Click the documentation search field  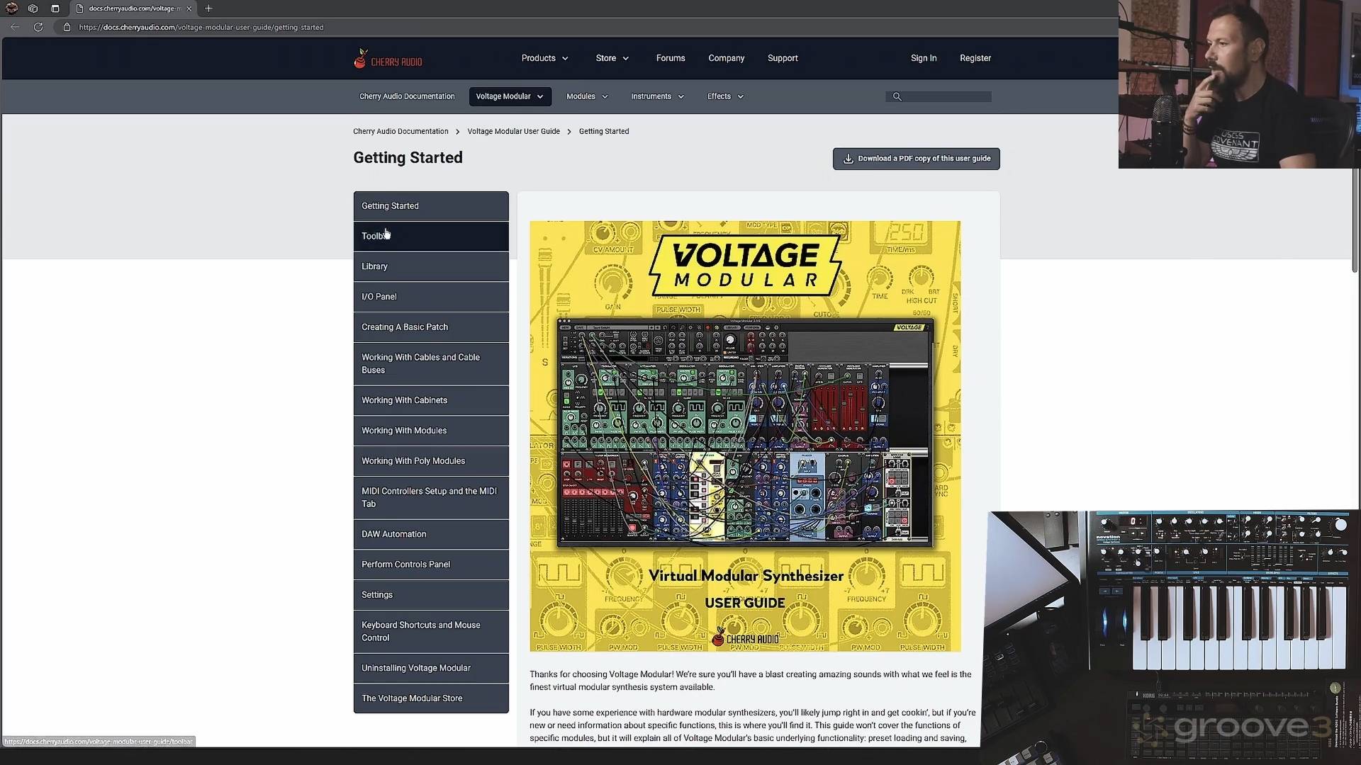[x=946, y=97]
